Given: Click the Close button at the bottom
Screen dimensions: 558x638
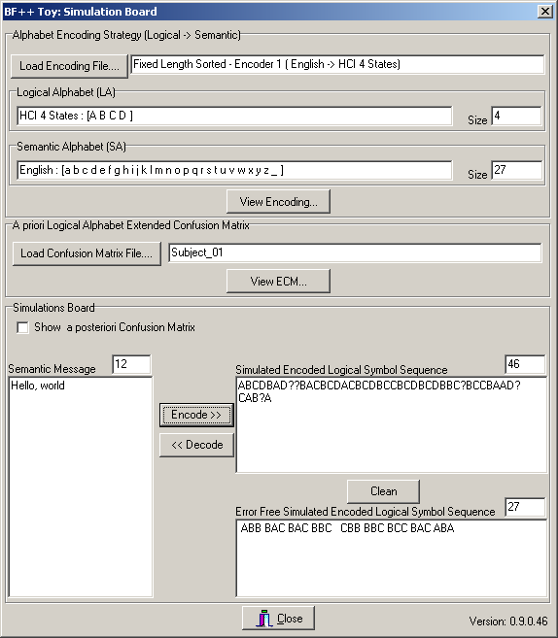Looking at the screenshot, I should [x=278, y=619].
